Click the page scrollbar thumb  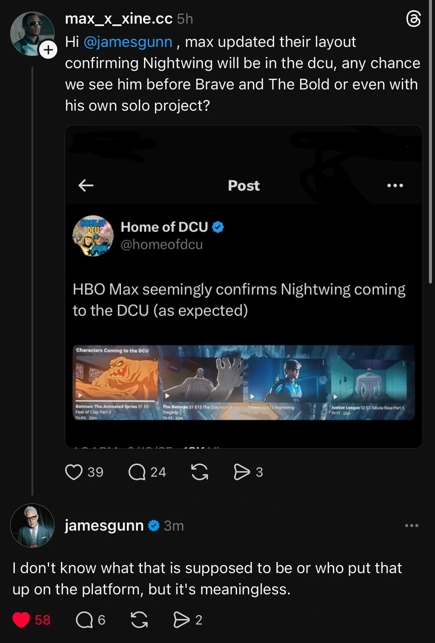430,145
